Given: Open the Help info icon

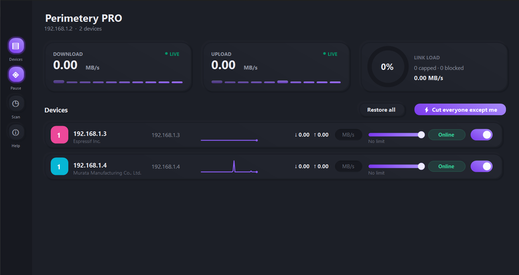Looking at the screenshot, I should point(16,132).
